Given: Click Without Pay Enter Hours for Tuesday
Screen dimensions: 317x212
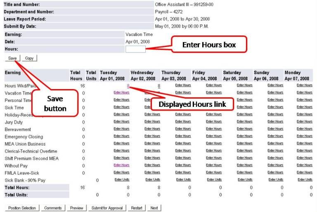Looking at the screenshot, I should point(121,165).
